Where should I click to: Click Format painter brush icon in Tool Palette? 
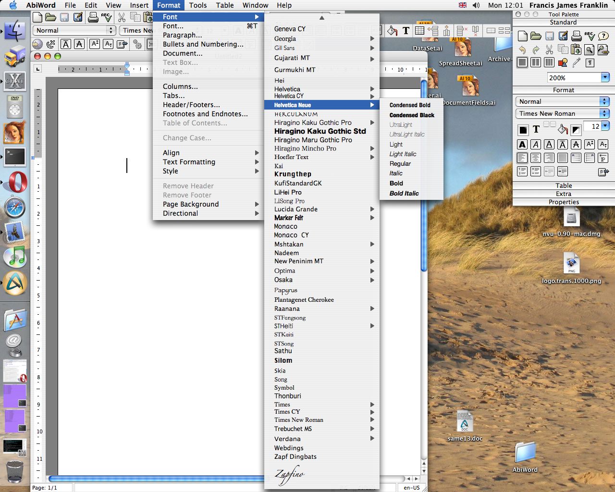pos(577,62)
